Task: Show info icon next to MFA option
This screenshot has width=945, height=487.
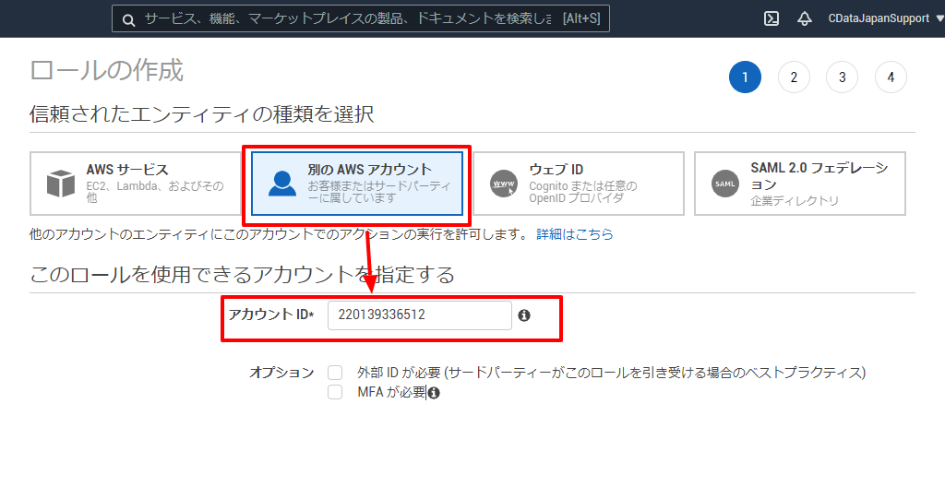Action: click(434, 393)
